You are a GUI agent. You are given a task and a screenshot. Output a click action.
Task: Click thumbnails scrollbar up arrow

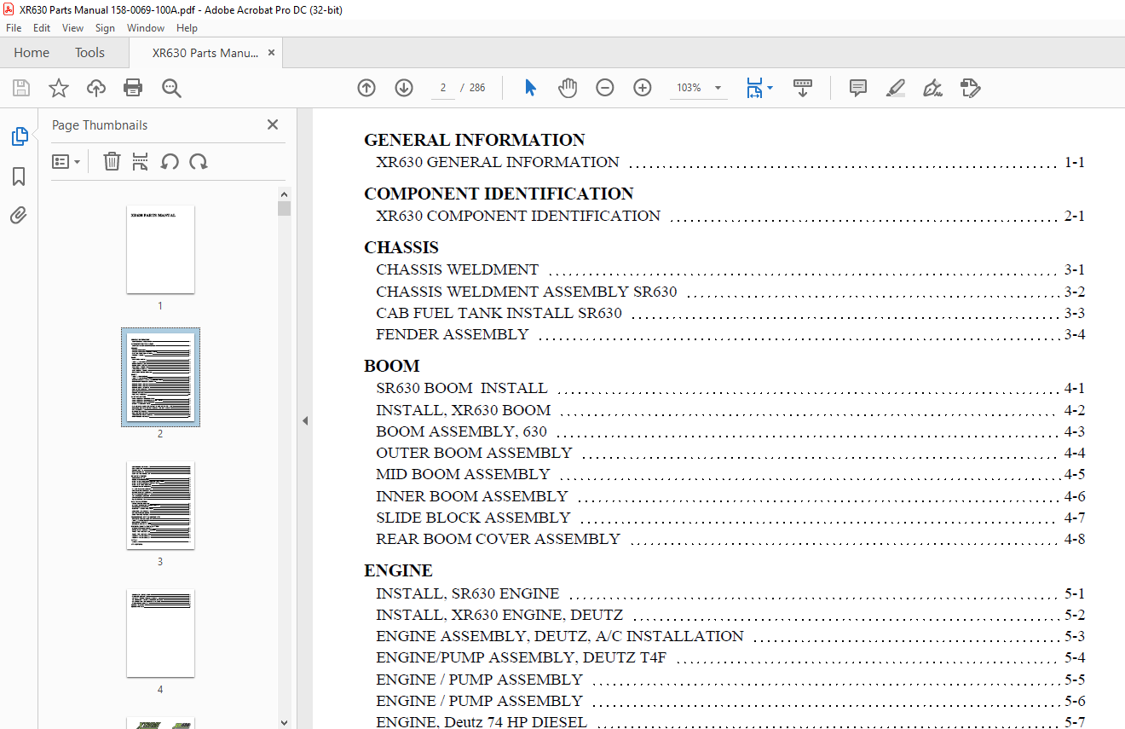click(284, 194)
